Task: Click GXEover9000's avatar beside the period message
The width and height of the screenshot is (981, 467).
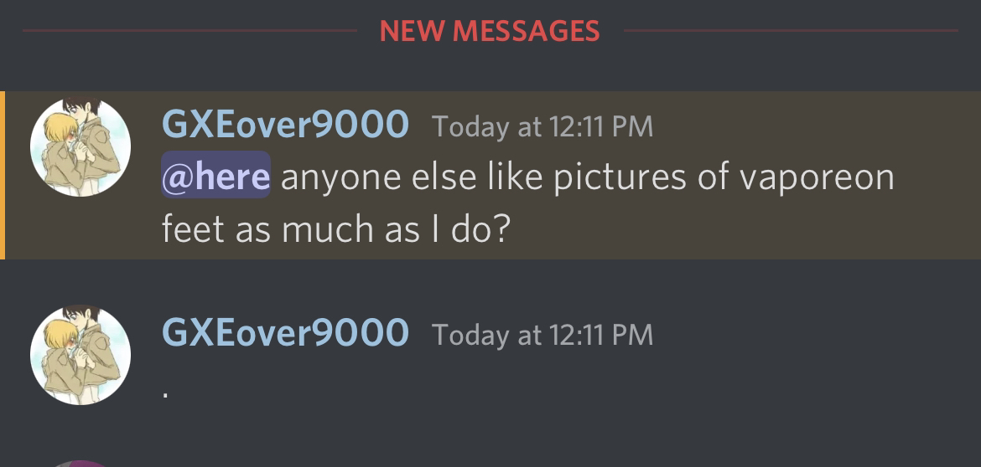Action: pos(80,355)
